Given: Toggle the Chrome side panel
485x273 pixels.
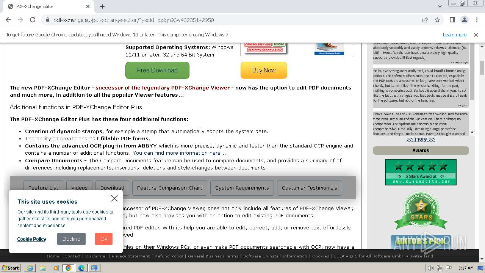Looking at the screenshot, I should tap(452, 20).
